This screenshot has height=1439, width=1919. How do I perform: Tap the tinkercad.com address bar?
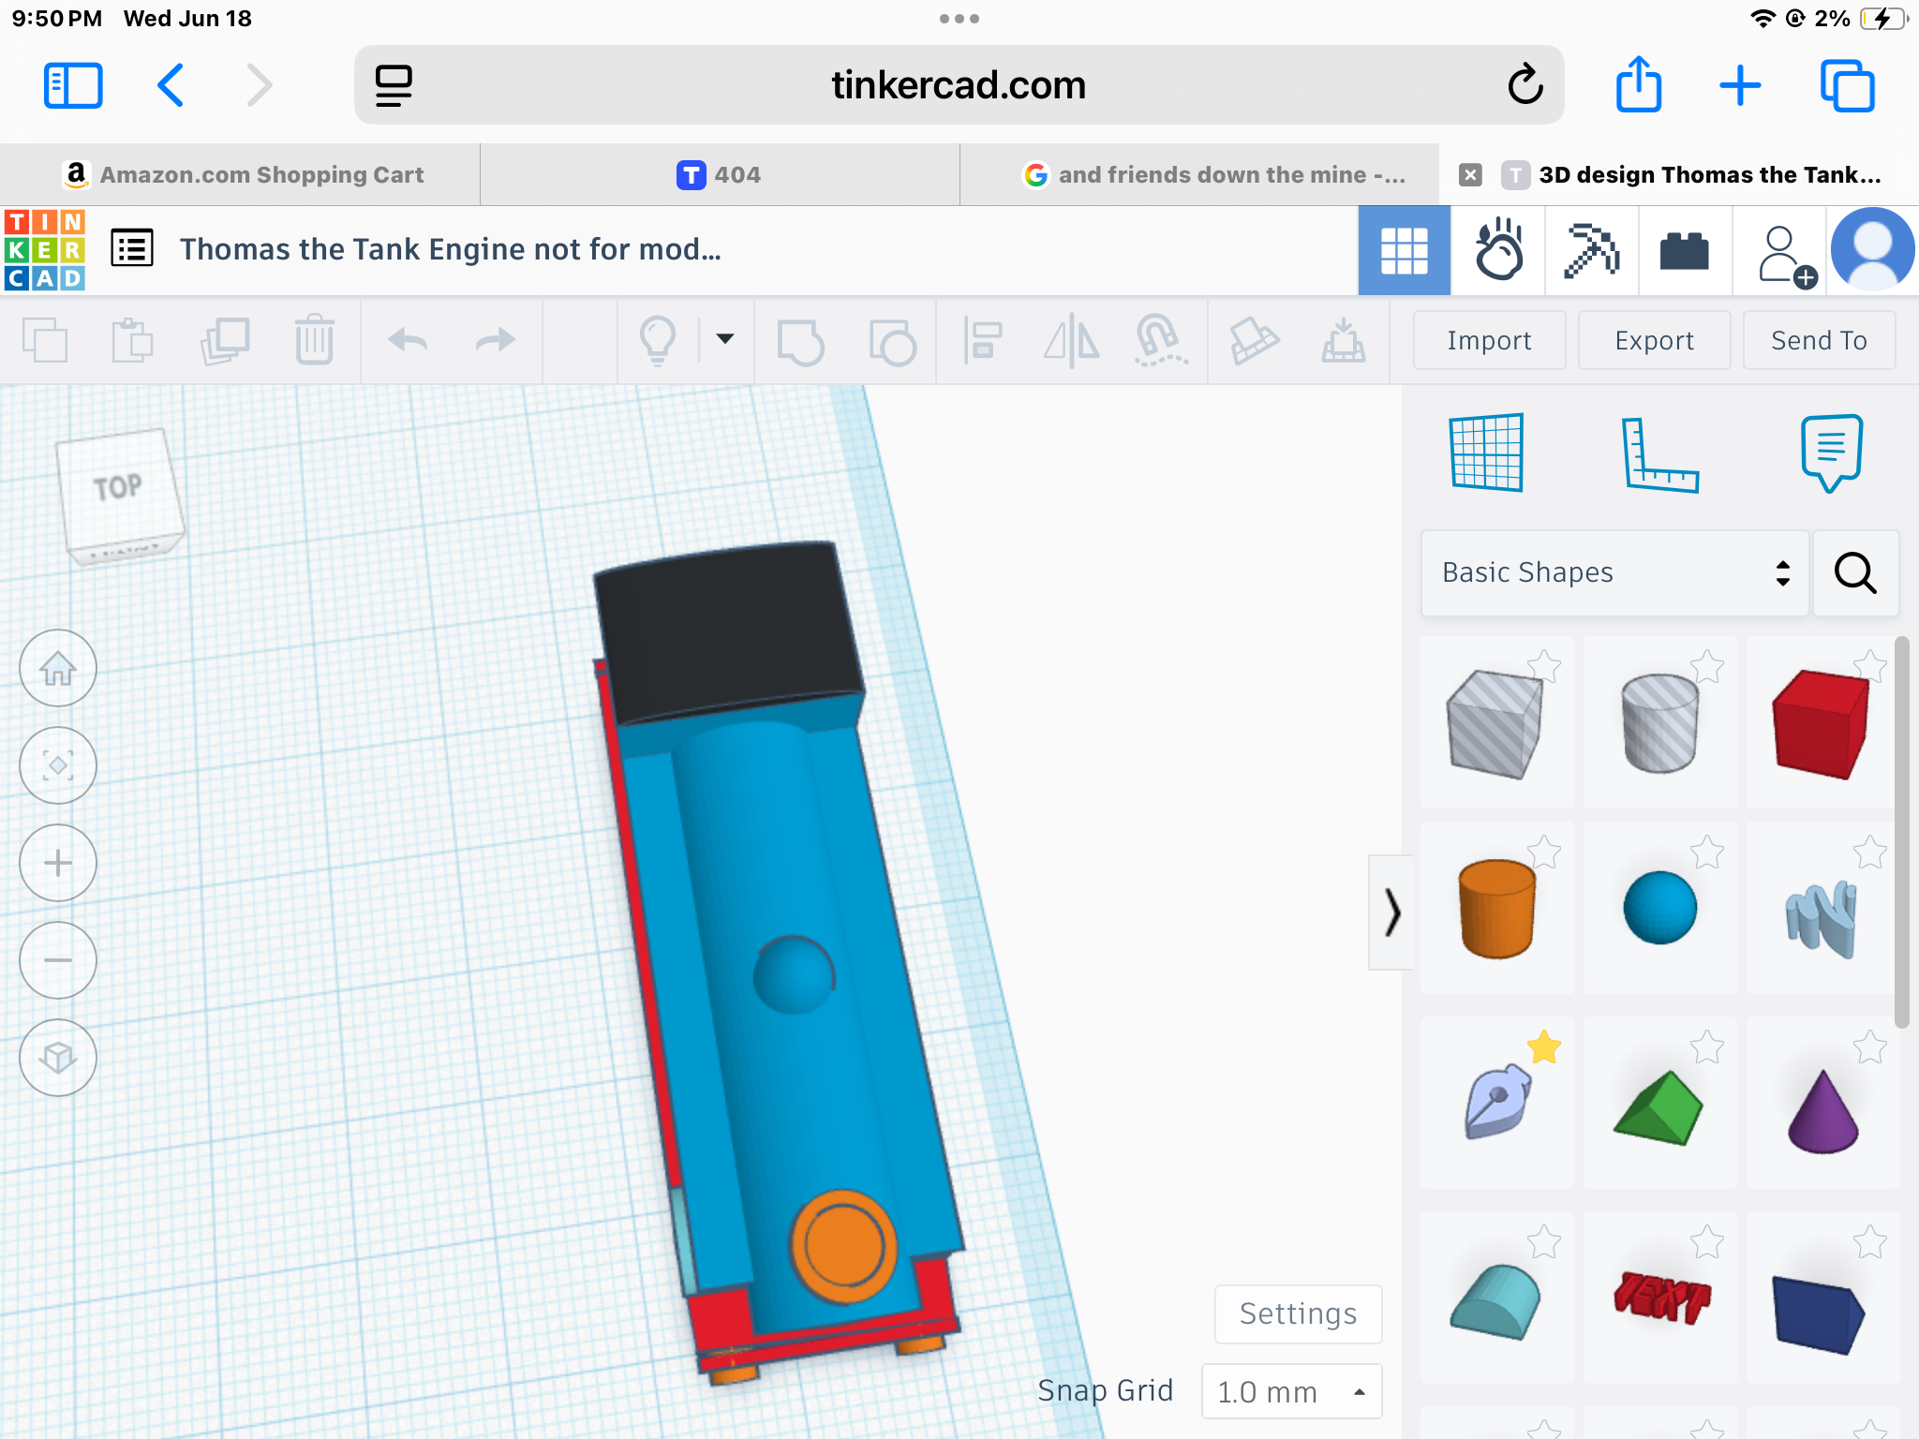coord(959,85)
